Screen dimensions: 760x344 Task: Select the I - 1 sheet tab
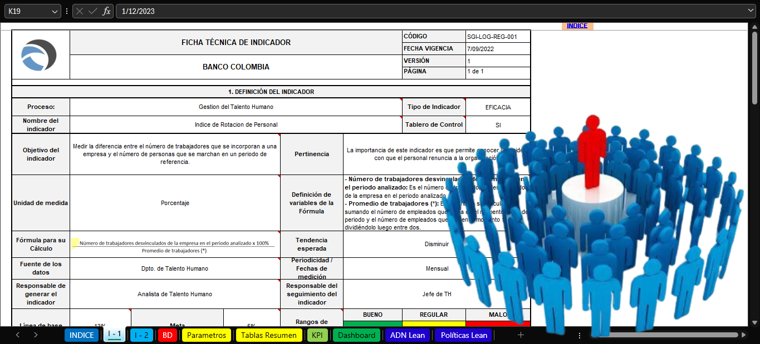pos(114,335)
